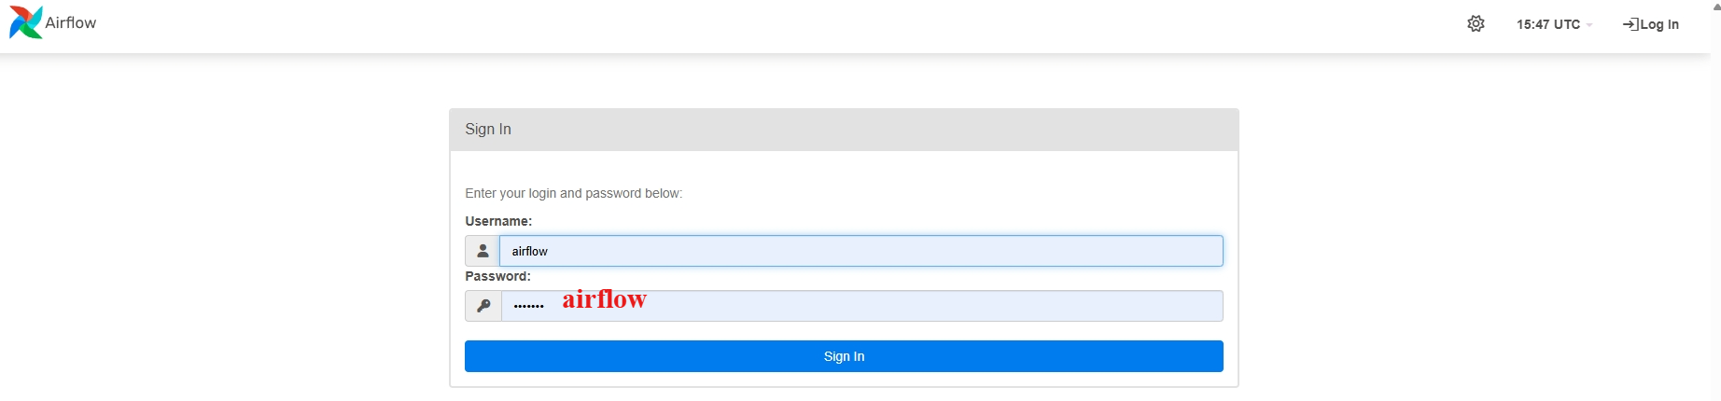This screenshot has width=1721, height=401.
Task: Expand the 15:47 UTC timezone dropdown
Action: (x=1547, y=24)
